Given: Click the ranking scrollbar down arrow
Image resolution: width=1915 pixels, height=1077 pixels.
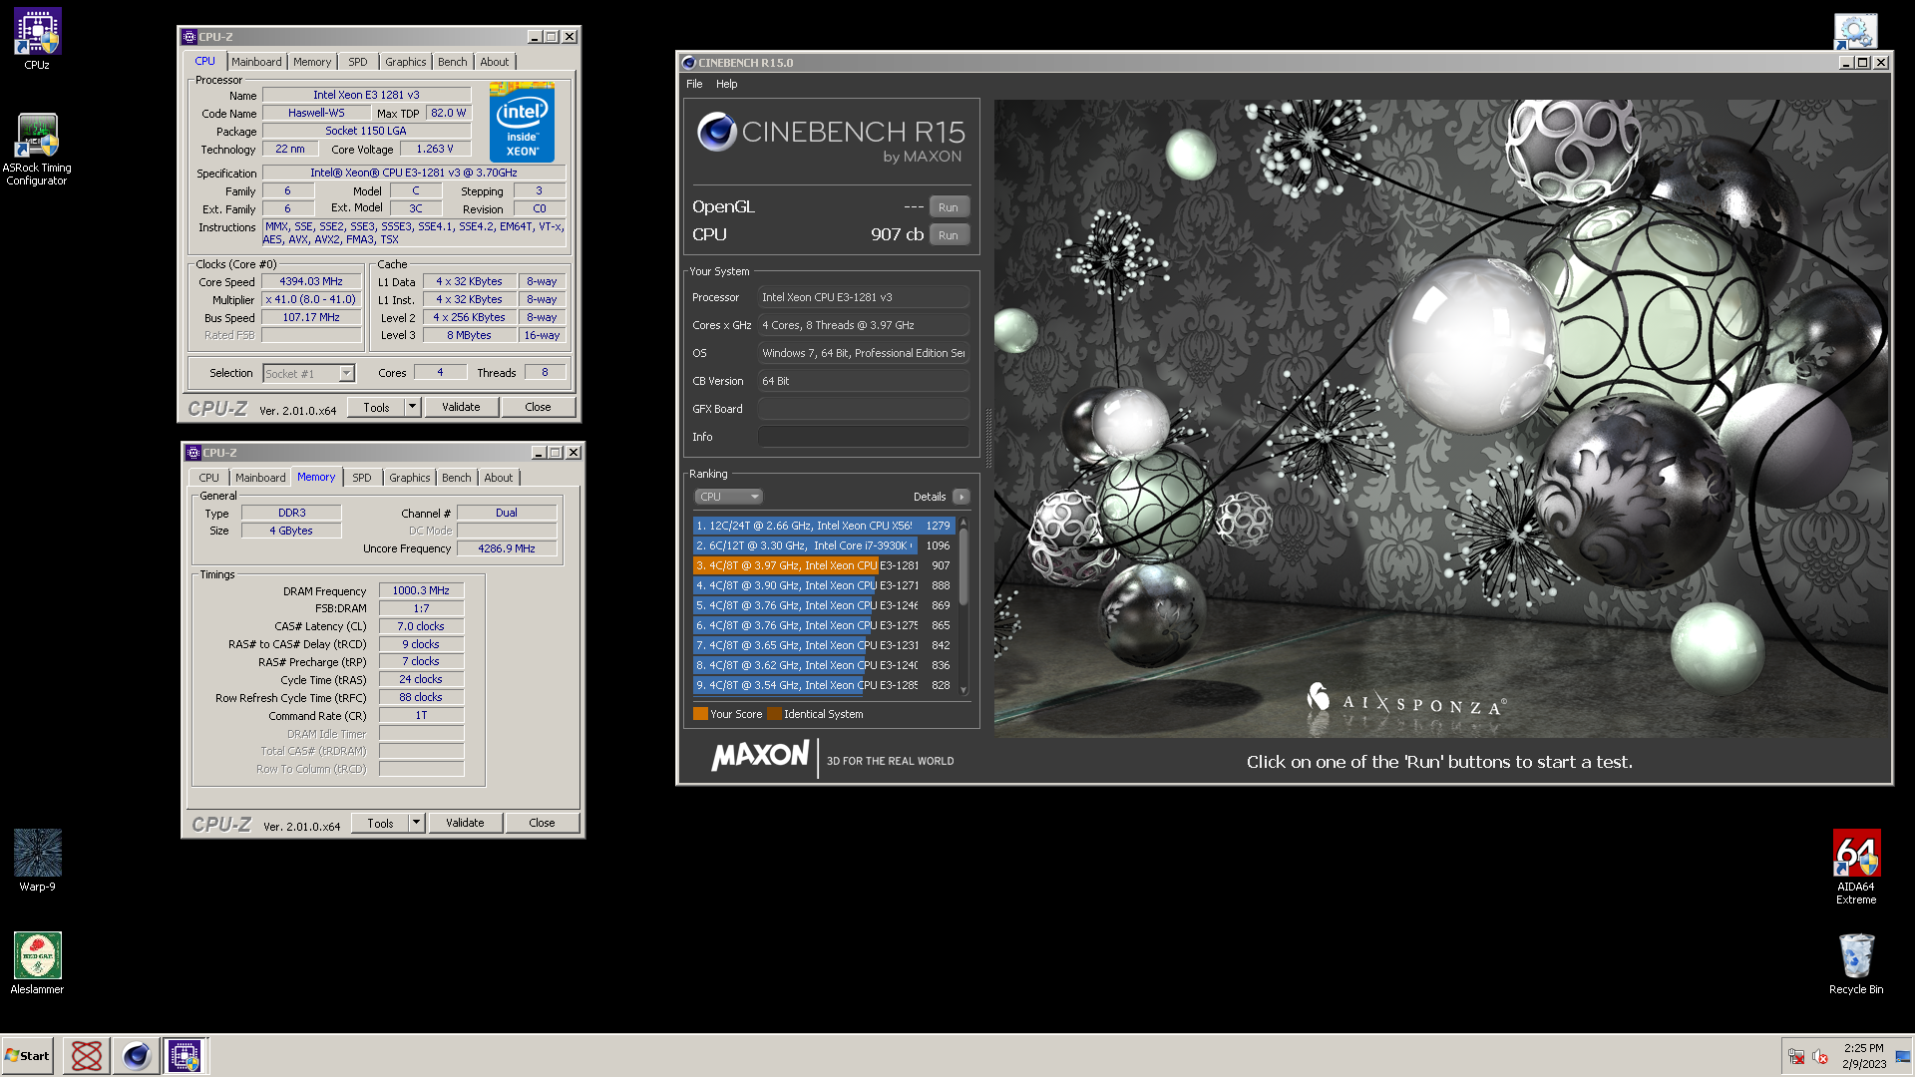Looking at the screenshot, I should [x=963, y=690].
